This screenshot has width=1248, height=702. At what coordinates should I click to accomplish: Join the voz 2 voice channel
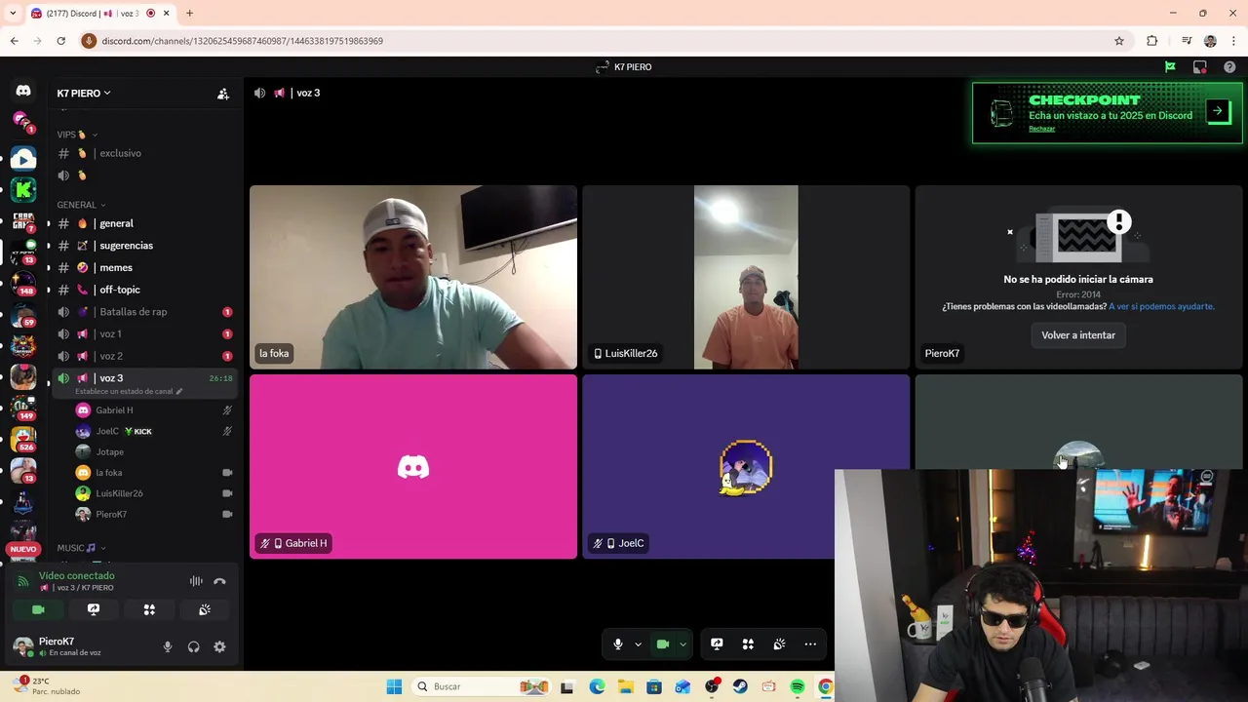coord(144,356)
